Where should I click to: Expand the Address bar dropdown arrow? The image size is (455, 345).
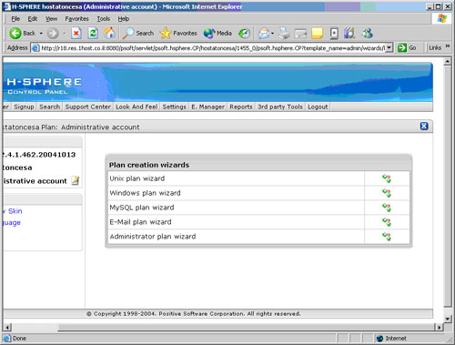(389, 48)
